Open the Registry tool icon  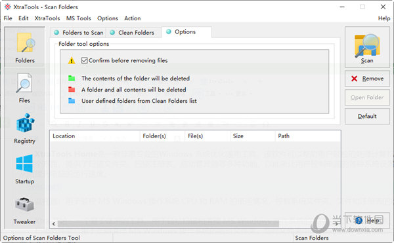tap(25, 123)
